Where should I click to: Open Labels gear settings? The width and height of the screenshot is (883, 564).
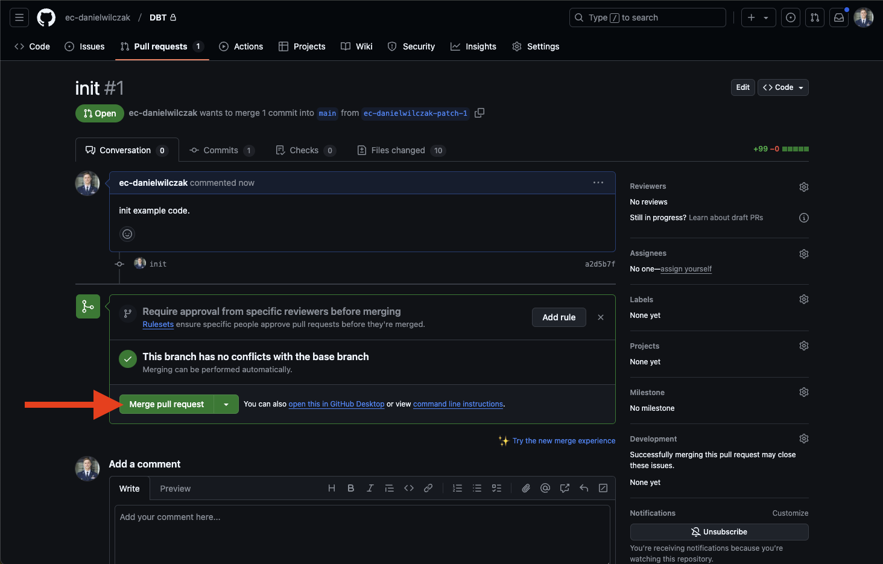(x=803, y=299)
